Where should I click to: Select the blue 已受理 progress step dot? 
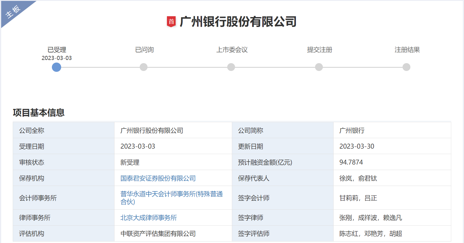point(57,67)
